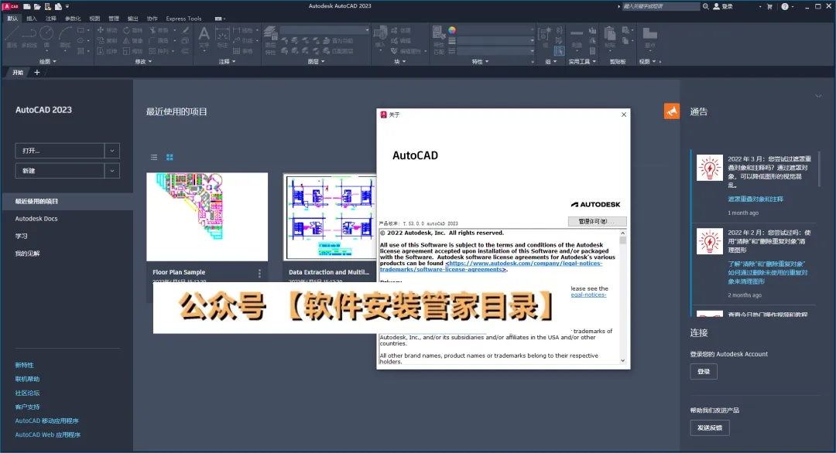Open the layer name combo box
The image size is (836, 453).
(x=324, y=30)
